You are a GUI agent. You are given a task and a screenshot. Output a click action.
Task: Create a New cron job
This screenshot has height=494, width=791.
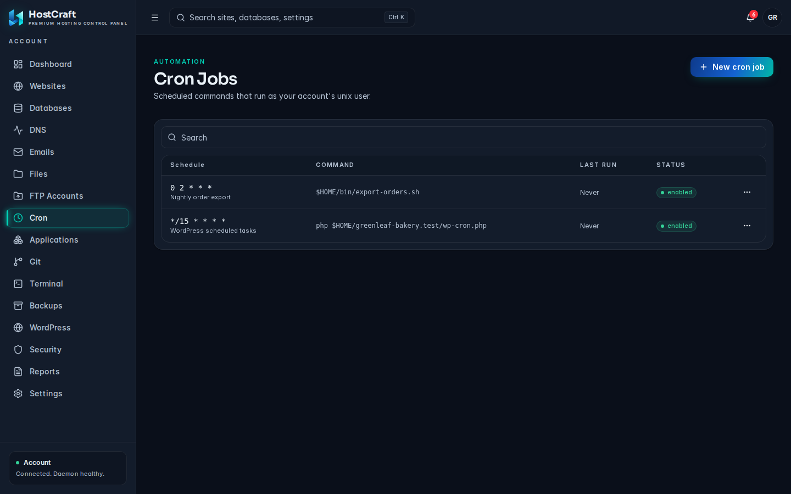(x=732, y=67)
